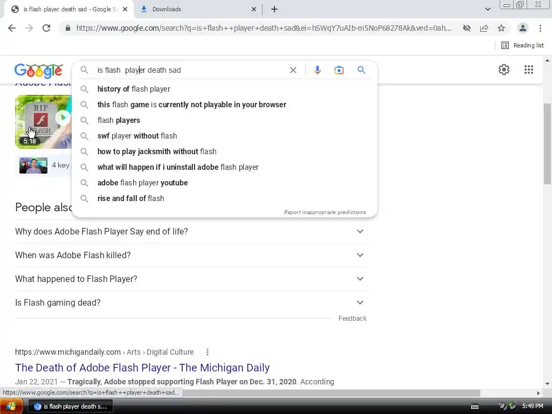Switch to the Downloads tab
Screen dimensions: 552x414
(x=199, y=9)
